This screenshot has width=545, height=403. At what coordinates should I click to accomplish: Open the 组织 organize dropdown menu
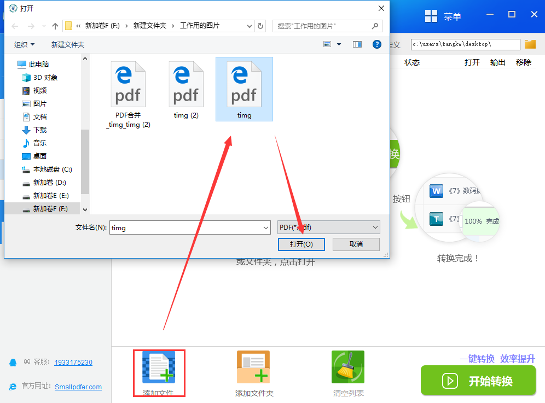click(24, 44)
